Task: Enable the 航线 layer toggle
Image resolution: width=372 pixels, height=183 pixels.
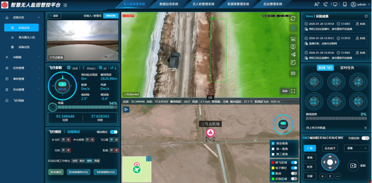Action: [294, 173]
